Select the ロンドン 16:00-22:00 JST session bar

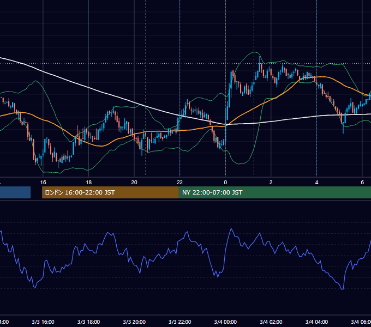[110, 192]
